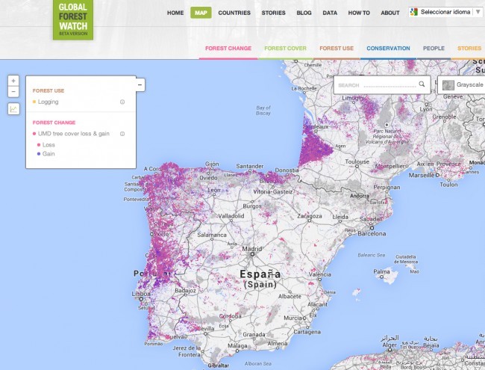Click the Madrid label on the map
485x370 pixels.
point(251,249)
